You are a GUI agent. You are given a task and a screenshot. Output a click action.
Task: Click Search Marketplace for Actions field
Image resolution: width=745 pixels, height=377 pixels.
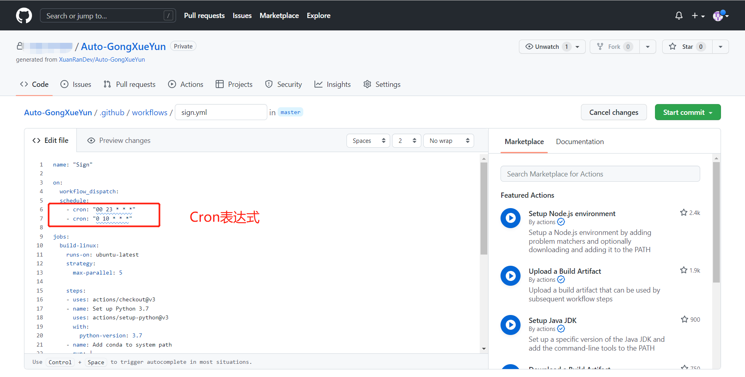600,174
